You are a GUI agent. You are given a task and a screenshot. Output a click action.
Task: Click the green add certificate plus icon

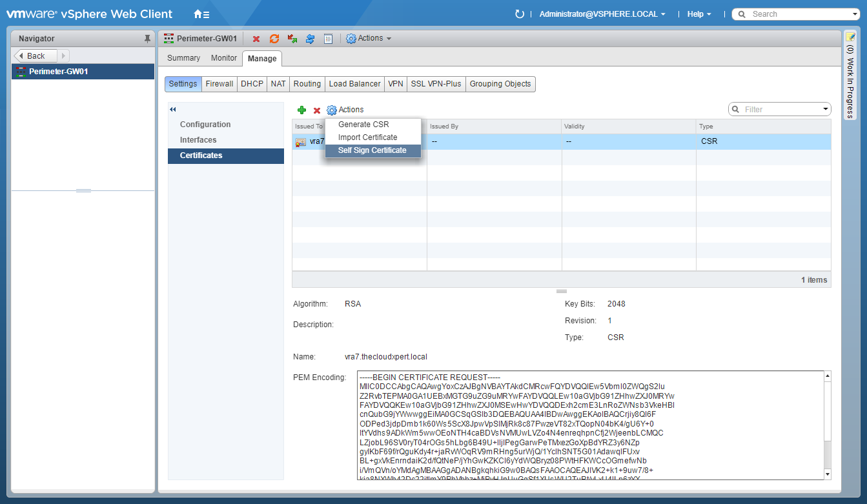[301, 110]
